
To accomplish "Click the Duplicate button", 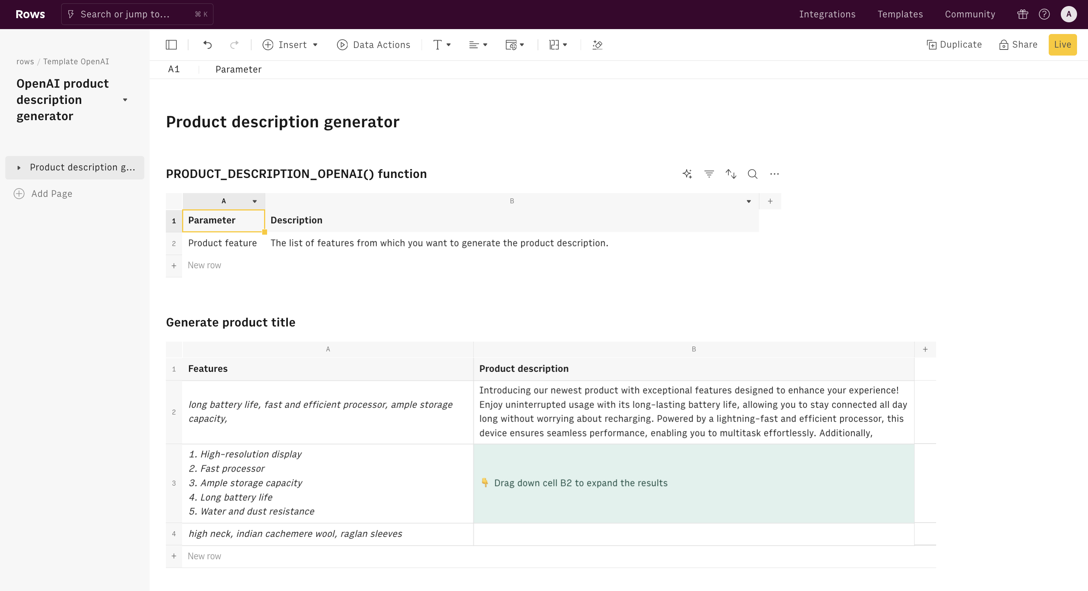I will [x=954, y=45].
